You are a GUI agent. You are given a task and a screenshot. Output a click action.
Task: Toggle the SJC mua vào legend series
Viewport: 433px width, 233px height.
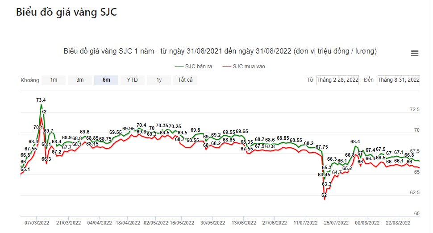click(x=244, y=67)
